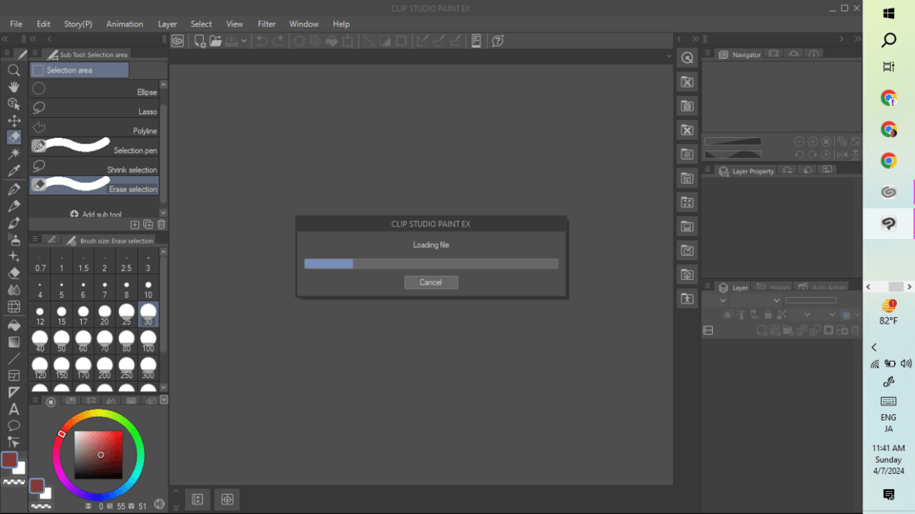Choose the Polyline selection sub tool
This screenshot has width=915, height=514.
(94, 128)
